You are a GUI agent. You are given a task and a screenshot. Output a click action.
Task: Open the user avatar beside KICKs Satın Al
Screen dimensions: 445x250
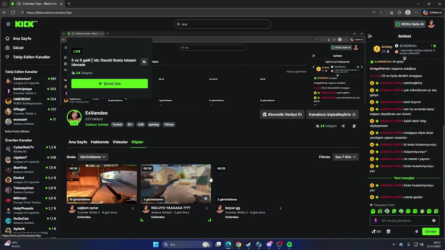pos(431,24)
